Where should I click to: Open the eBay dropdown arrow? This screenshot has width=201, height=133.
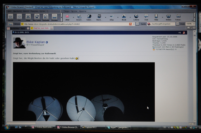click(x=118, y=17)
